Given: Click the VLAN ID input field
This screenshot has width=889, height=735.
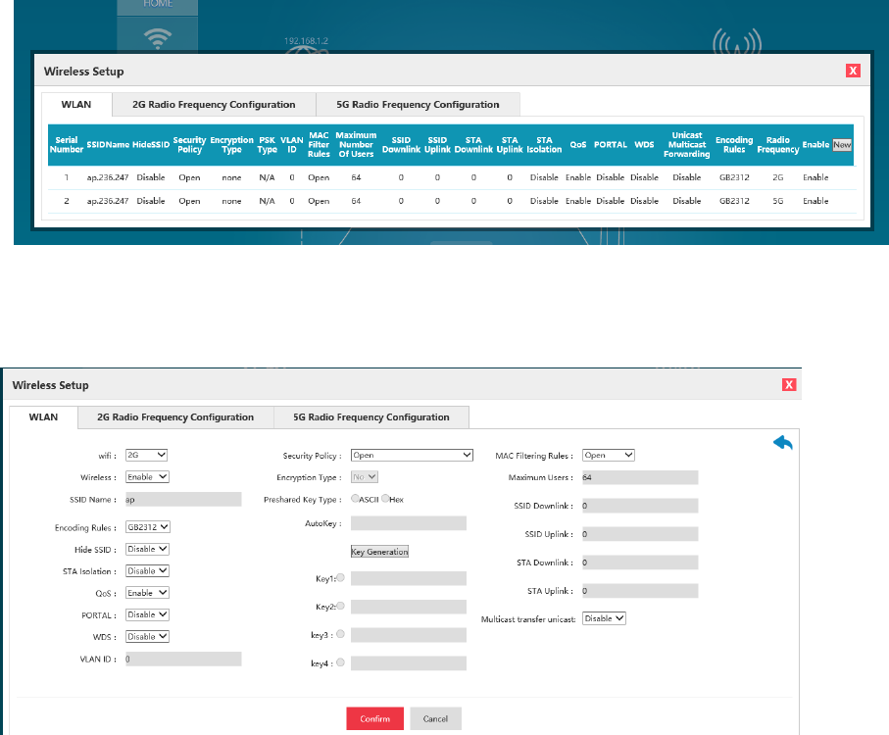Looking at the screenshot, I should point(183,660).
